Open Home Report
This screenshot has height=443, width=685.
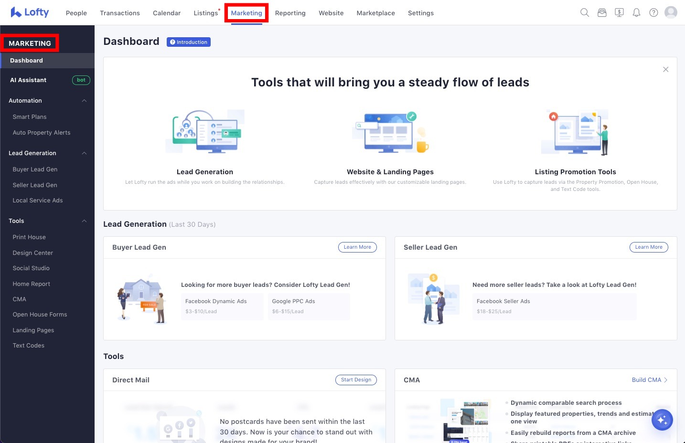(31, 284)
